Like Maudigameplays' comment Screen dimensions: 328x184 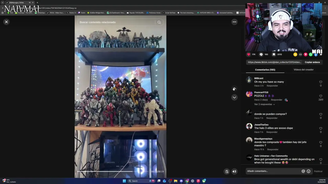[321, 143]
